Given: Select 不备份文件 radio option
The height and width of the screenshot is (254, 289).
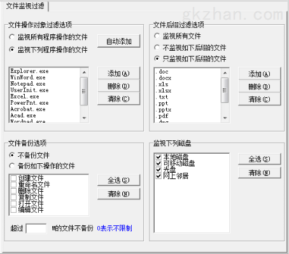Looking at the screenshot, I should click(12, 155).
